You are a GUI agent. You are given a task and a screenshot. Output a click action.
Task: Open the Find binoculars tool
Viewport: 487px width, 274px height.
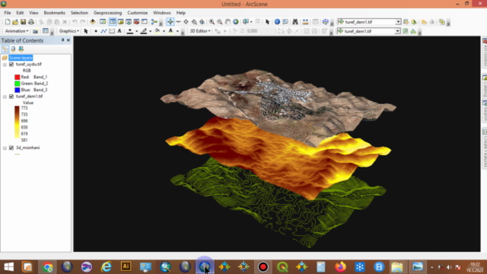[x=295, y=22]
